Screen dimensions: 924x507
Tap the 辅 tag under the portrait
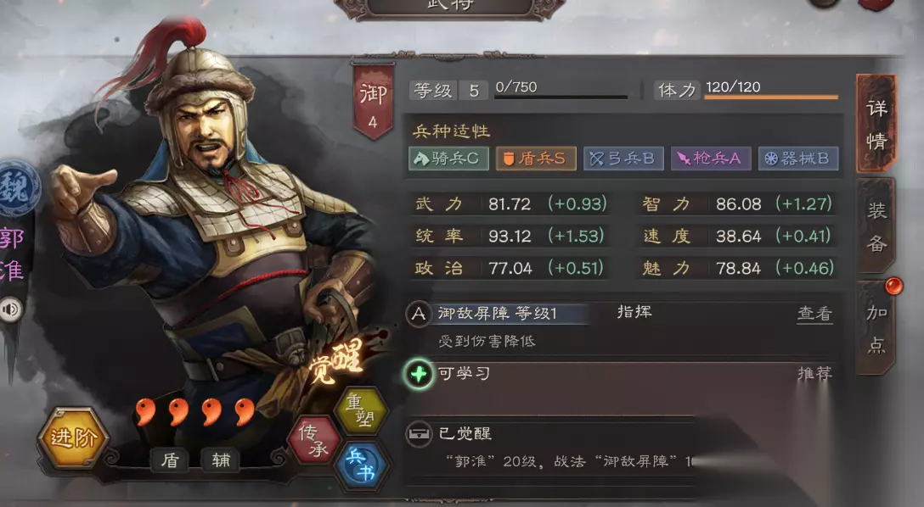pos(221,460)
